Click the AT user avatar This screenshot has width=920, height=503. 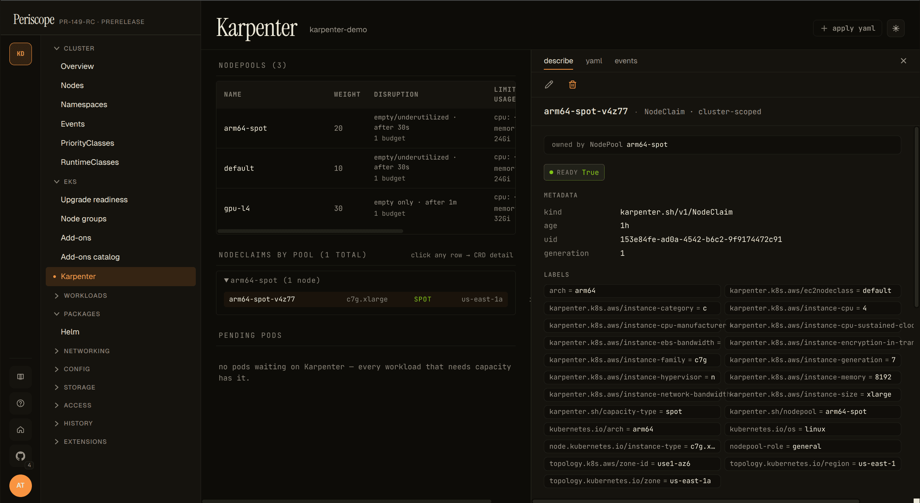pos(21,485)
